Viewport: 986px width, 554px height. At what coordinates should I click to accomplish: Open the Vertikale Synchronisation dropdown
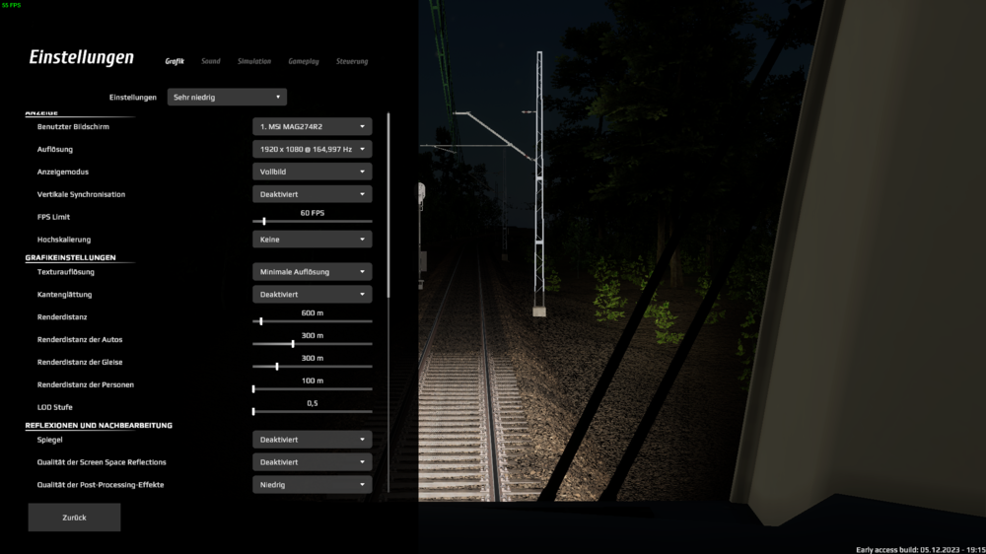pyautogui.click(x=312, y=194)
